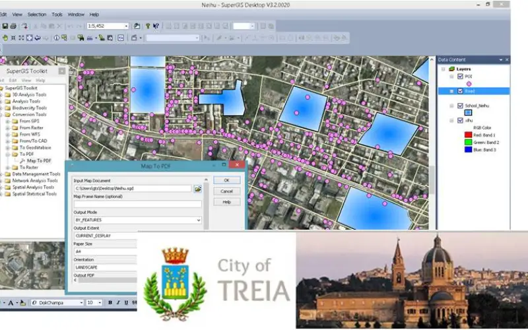
Task: Click the Map Frame Name input field
Action: [138, 205]
